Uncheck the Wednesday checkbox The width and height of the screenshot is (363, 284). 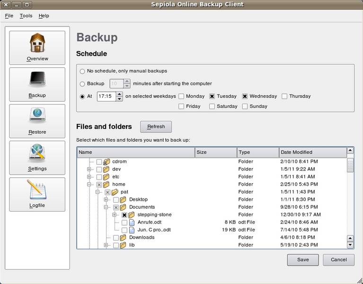[x=245, y=96]
